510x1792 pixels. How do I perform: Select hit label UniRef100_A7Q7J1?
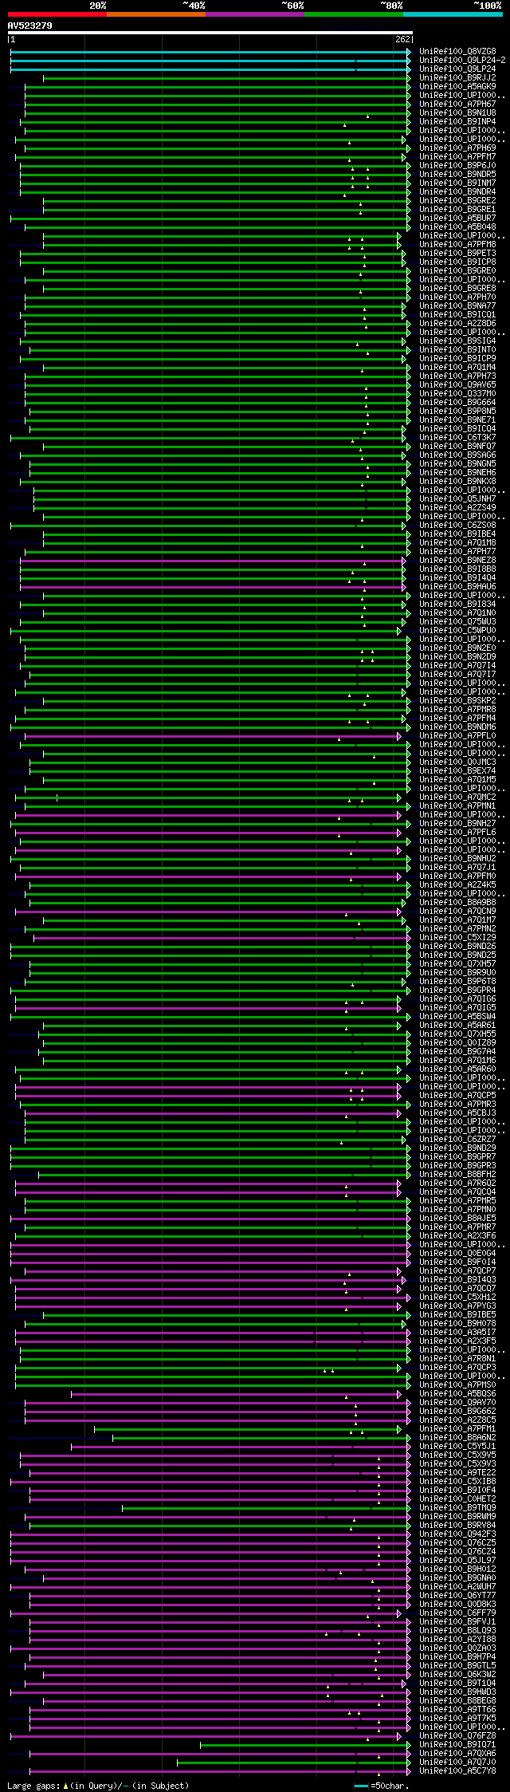(457, 868)
